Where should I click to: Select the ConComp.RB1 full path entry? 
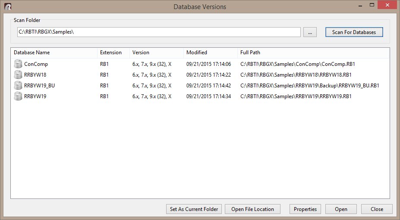coord(297,64)
